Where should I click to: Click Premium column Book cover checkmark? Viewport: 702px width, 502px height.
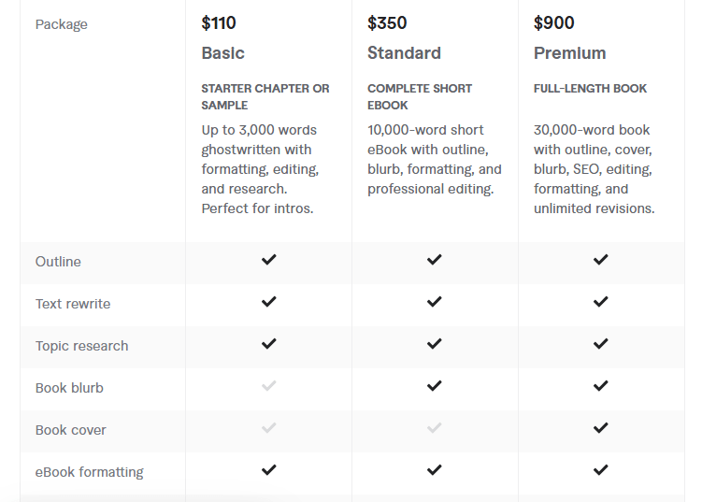point(600,428)
